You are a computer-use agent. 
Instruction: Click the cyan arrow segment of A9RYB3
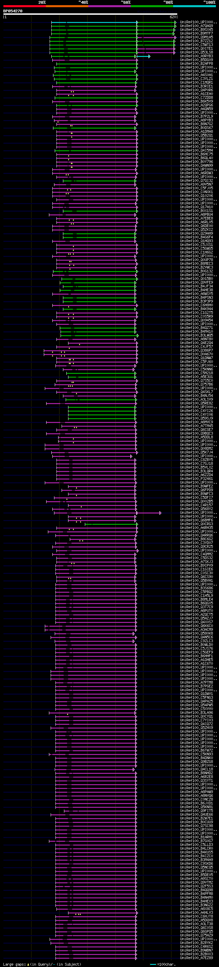pos(144,56)
